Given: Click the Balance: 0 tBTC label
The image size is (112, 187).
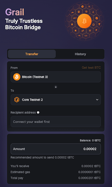Looking at the screenshot, I should click(x=90, y=141).
